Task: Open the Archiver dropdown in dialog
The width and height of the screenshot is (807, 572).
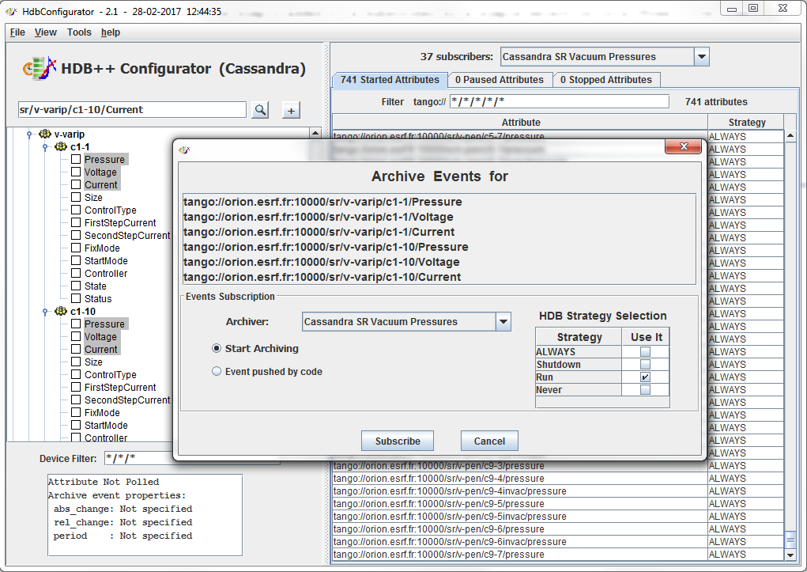Action: [503, 322]
